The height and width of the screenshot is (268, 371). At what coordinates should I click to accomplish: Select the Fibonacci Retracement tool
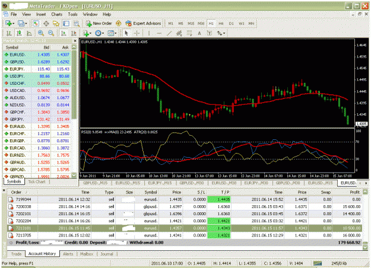(189, 33)
